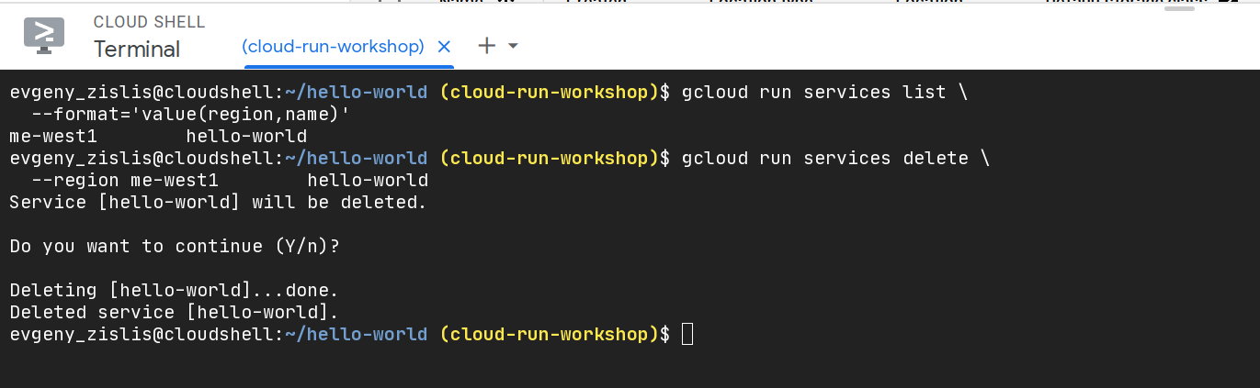
Task: Click 'Service [hello-world] will be deleted.' line
Action: tap(218, 203)
